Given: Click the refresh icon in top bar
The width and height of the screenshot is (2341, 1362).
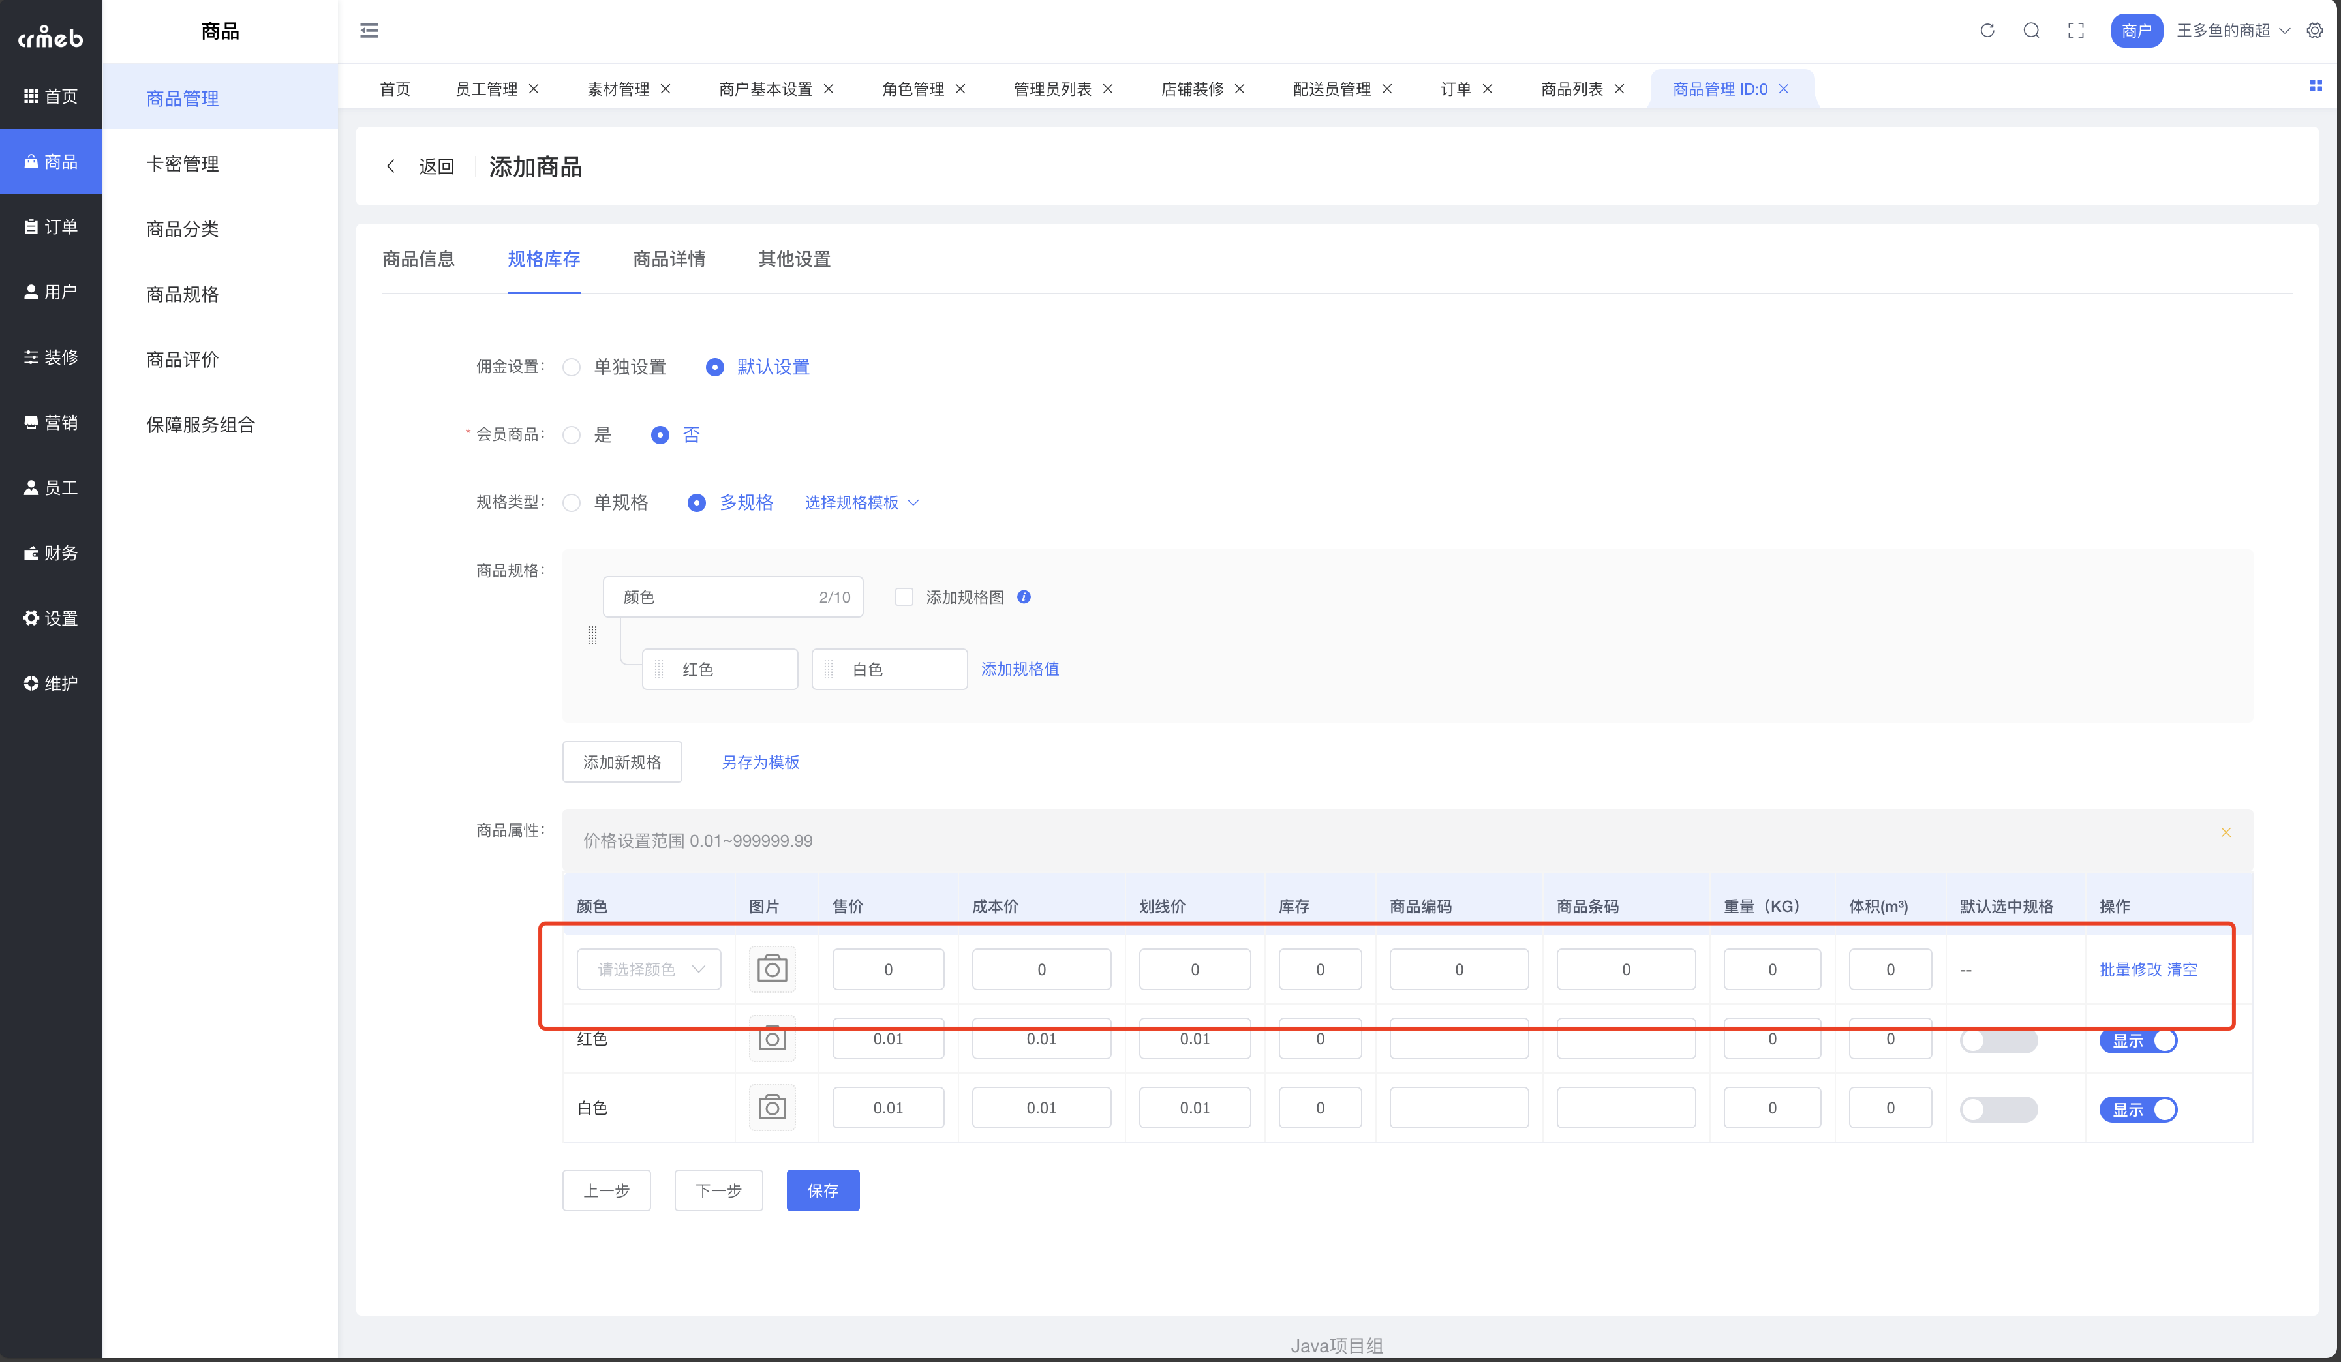Looking at the screenshot, I should click(x=1987, y=31).
